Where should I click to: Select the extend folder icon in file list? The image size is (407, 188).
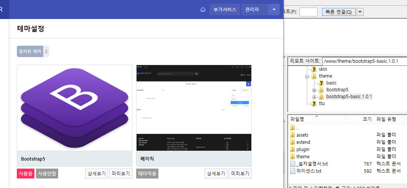click(293, 142)
